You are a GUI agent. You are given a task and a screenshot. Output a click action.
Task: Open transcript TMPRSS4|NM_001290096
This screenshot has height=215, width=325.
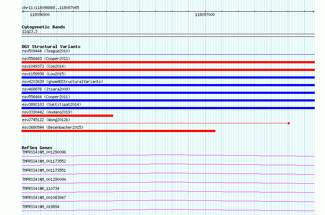[44, 152]
